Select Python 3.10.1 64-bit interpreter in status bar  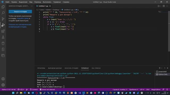pos(9,89)
